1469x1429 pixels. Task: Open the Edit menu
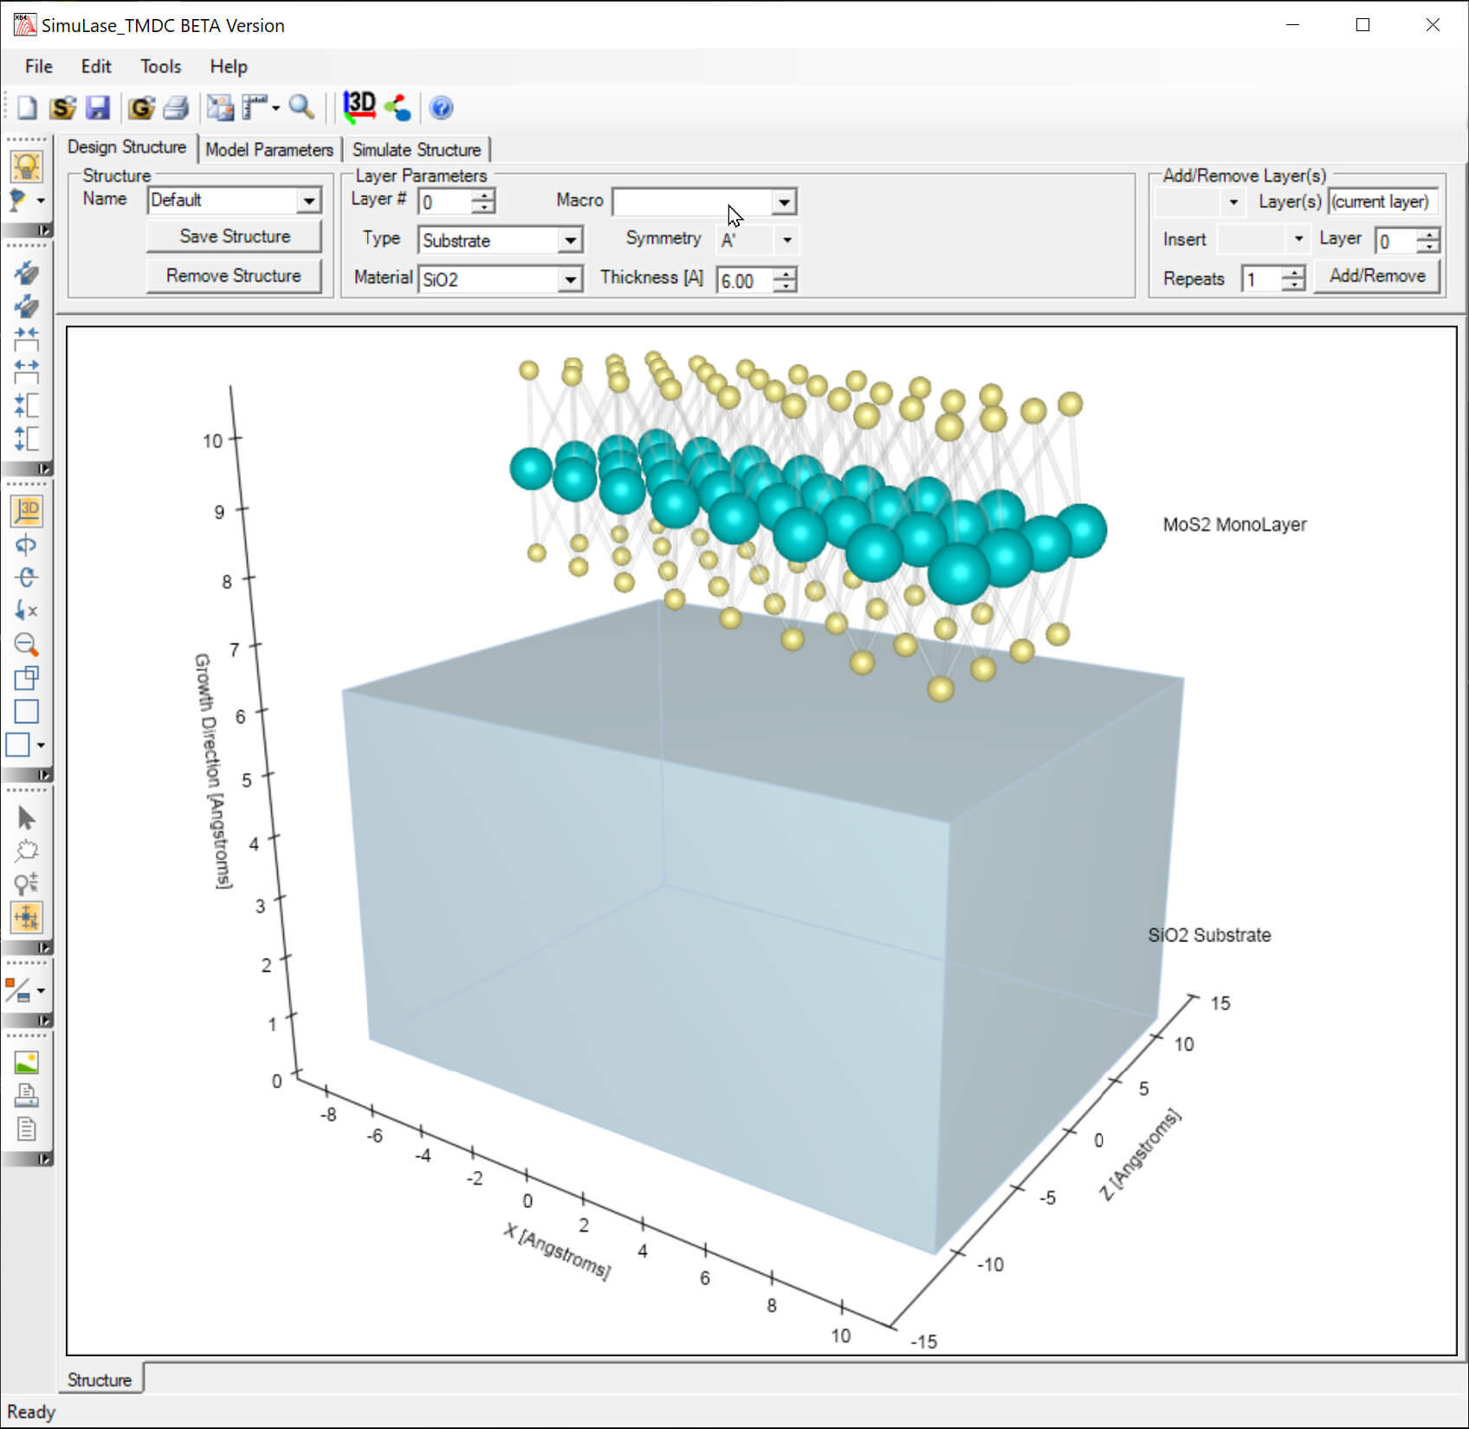point(96,67)
